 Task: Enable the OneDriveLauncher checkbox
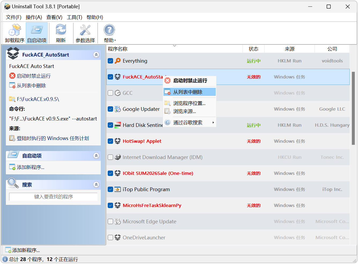110,237
